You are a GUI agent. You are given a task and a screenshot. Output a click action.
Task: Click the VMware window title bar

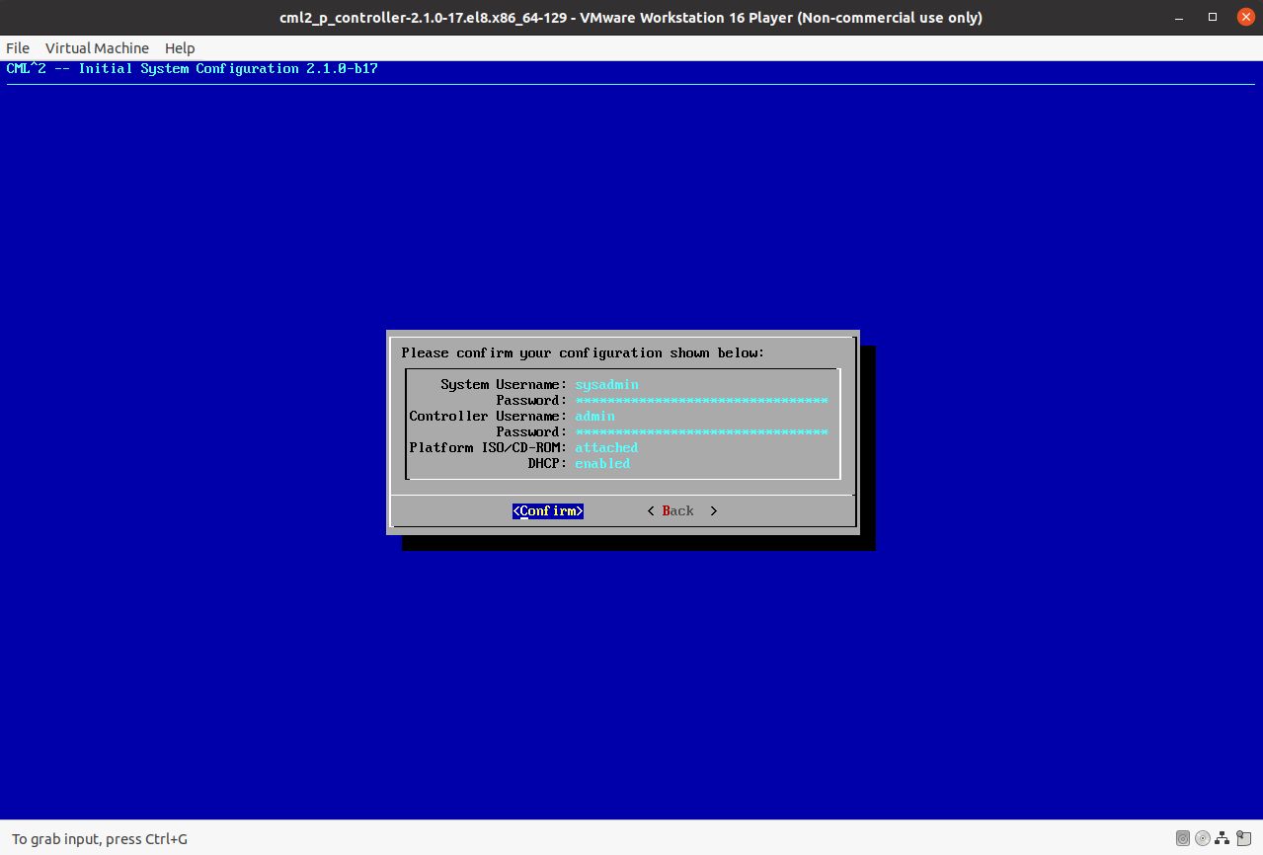tap(631, 17)
